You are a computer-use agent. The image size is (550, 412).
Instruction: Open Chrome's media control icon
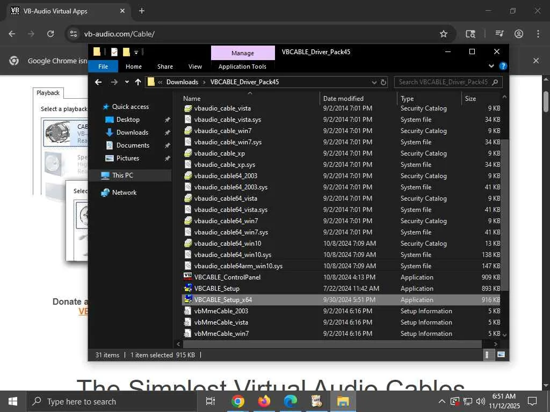pos(499,34)
